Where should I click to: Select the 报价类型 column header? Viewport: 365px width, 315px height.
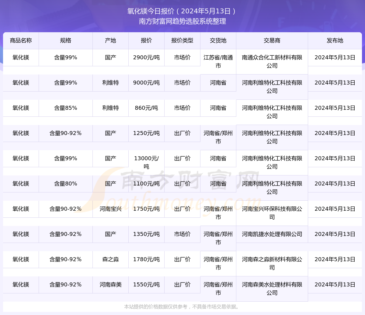tap(182, 40)
